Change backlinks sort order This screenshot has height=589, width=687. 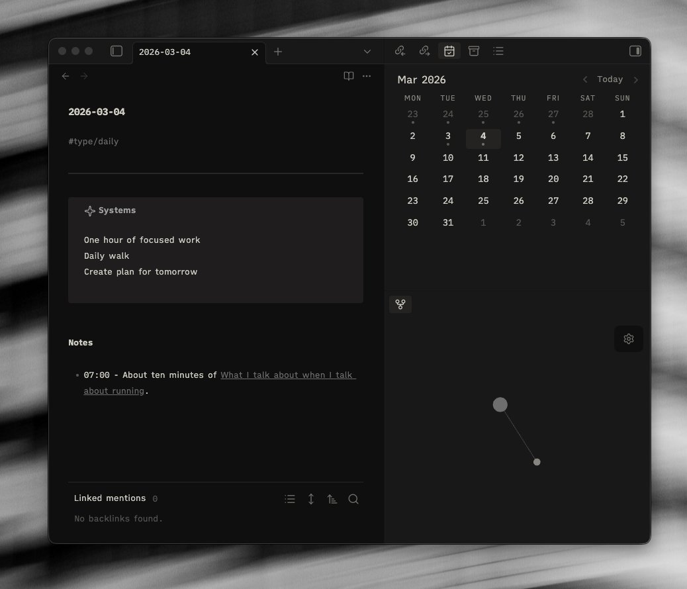332,499
